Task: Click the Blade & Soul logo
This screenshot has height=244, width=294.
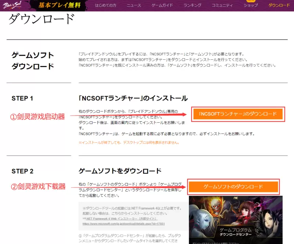Action: pos(12,5)
